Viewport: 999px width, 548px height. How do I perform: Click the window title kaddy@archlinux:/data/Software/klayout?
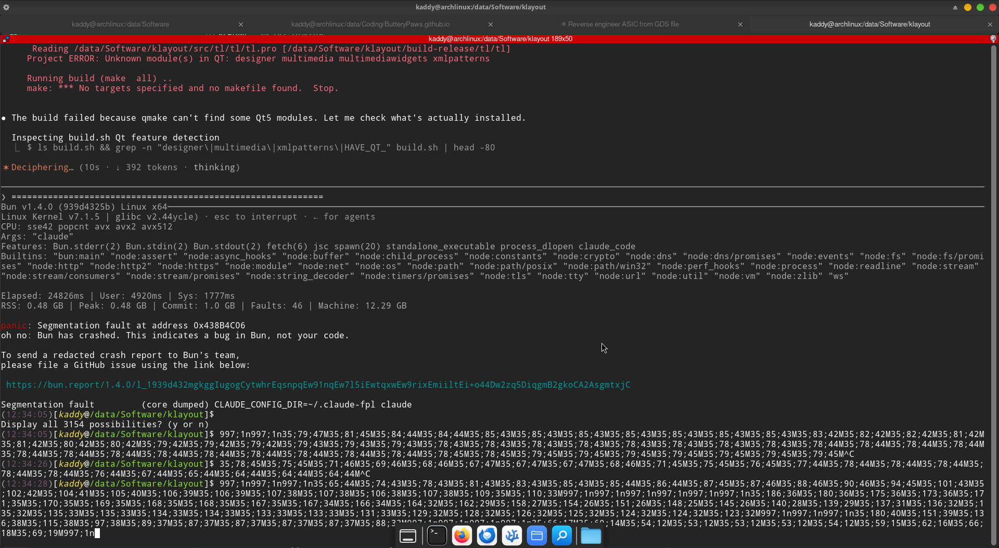coord(480,7)
